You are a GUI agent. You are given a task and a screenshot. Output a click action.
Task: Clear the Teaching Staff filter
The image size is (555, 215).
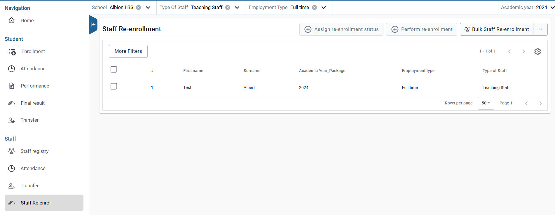click(x=228, y=8)
